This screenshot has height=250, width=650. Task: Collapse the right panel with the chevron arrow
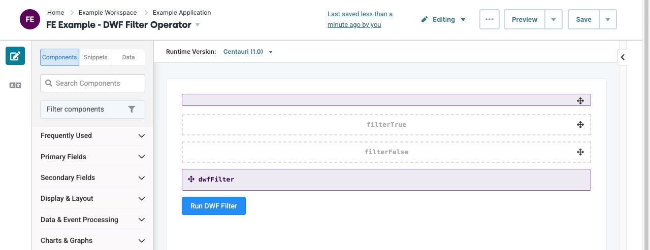pos(623,57)
